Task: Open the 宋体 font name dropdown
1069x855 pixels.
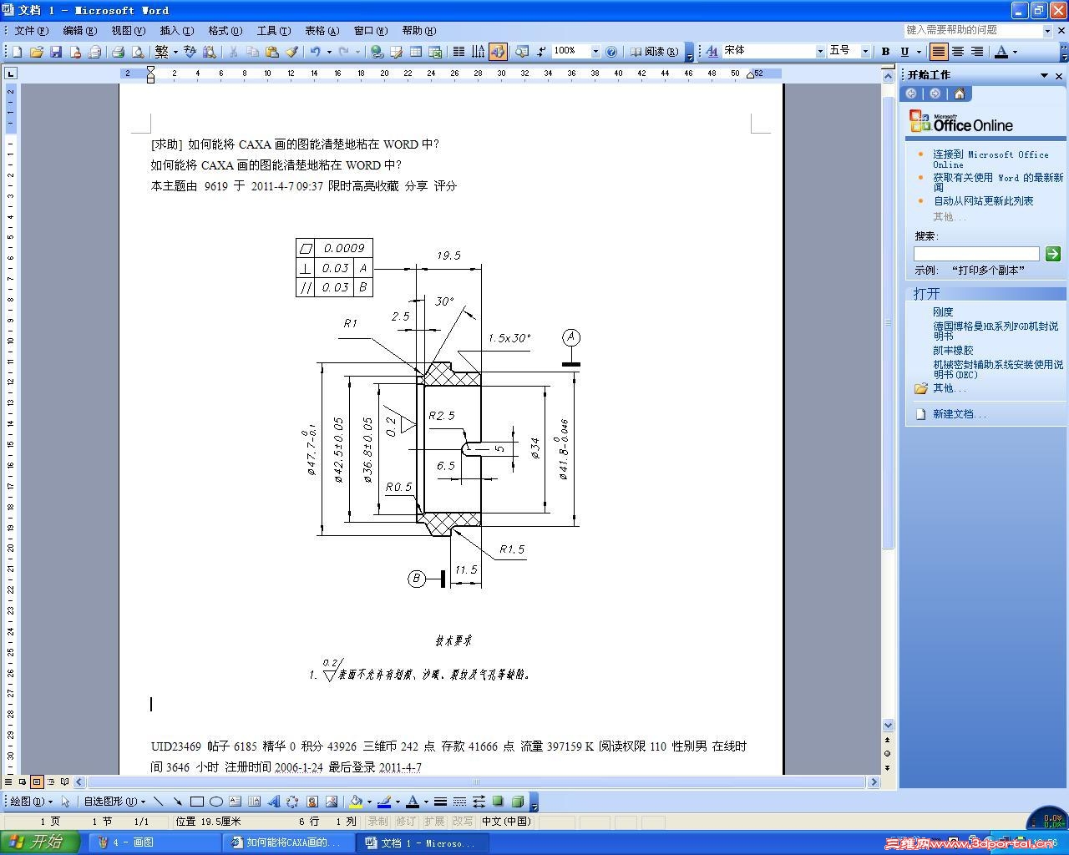Action: coord(819,52)
